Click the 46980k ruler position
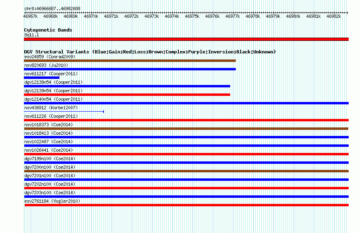This screenshot has width=360, height=233. (x=293, y=16)
